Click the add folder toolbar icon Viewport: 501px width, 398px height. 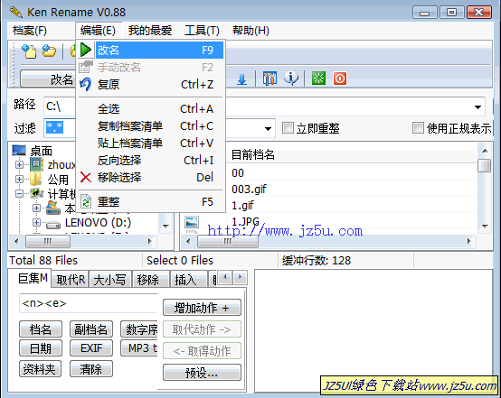pos(49,51)
